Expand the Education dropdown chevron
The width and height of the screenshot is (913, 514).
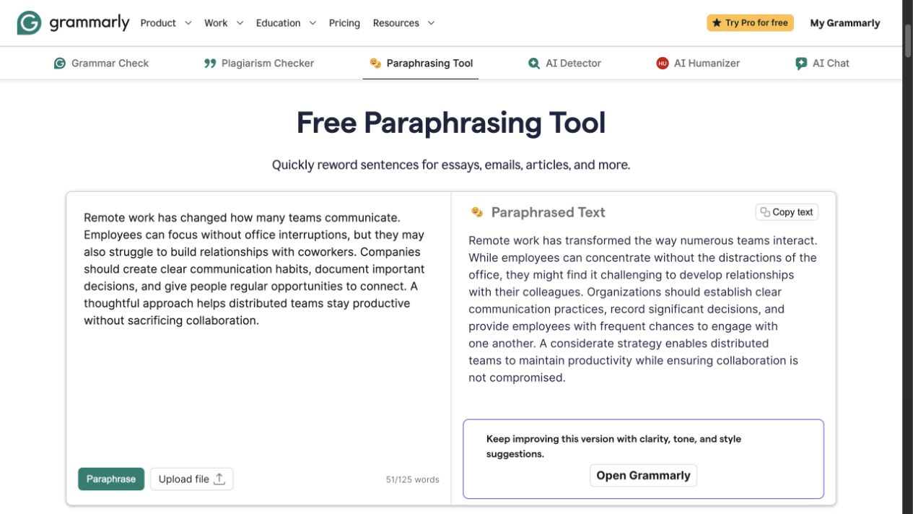pos(313,23)
